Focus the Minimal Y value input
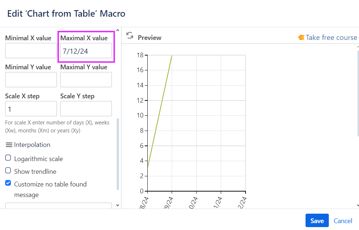This screenshot has height=230, width=359. (31, 79)
